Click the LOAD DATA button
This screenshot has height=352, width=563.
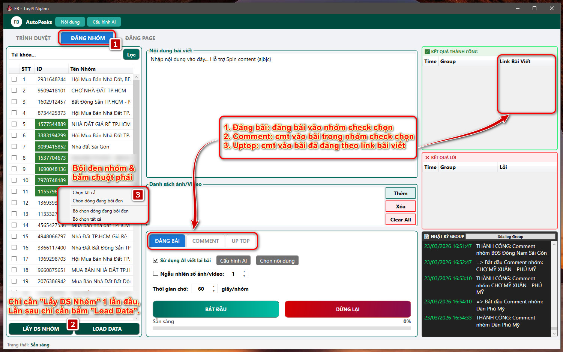pyautogui.click(x=107, y=329)
